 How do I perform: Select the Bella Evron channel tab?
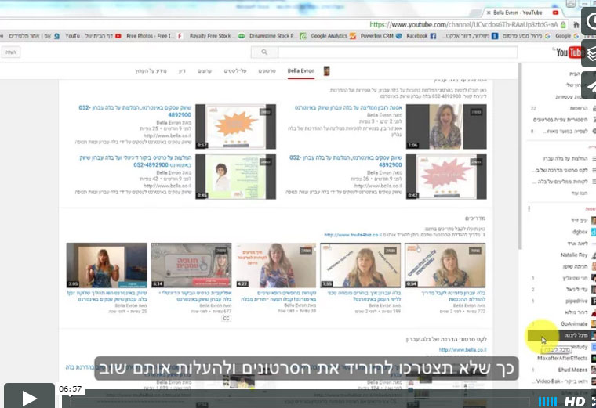point(301,71)
